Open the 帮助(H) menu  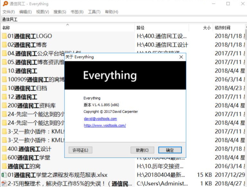(x=112, y=12)
